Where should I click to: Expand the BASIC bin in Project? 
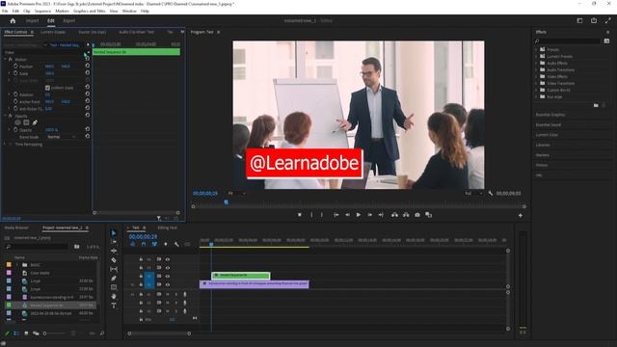pos(17,265)
